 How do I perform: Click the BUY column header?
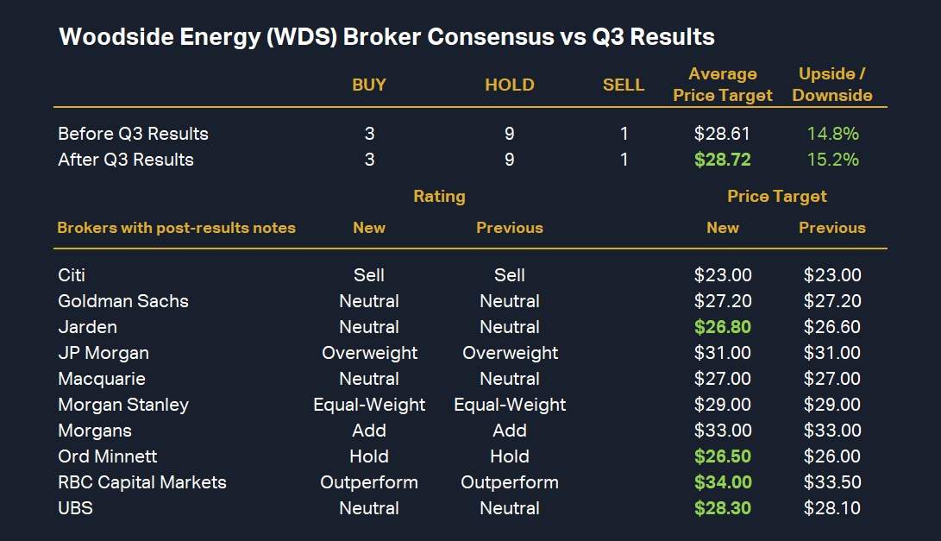coord(369,85)
